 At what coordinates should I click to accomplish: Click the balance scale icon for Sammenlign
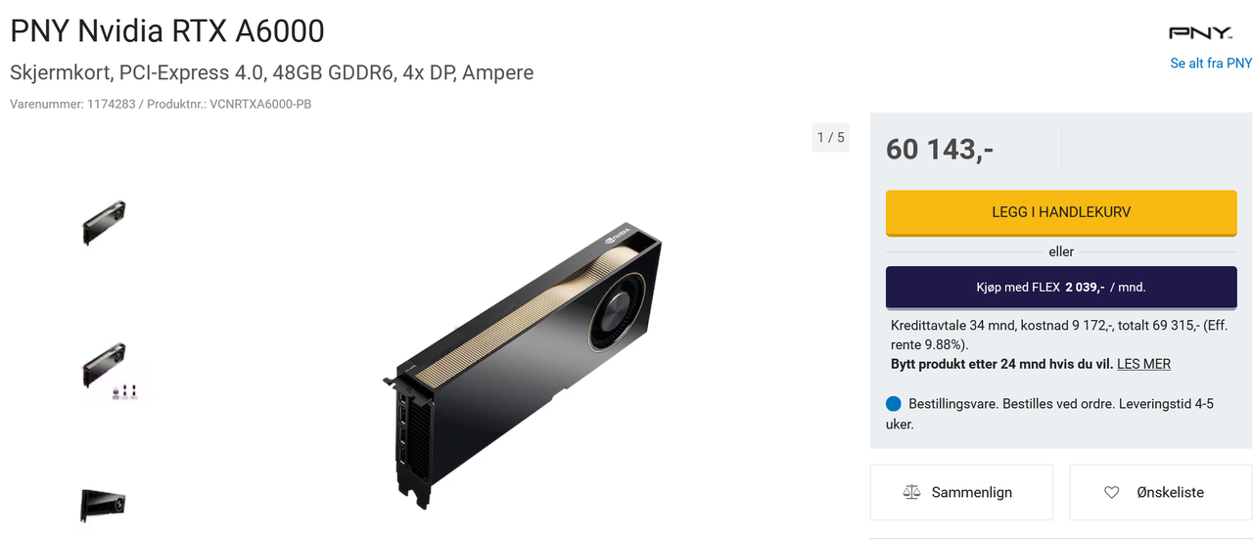tap(911, 493)
